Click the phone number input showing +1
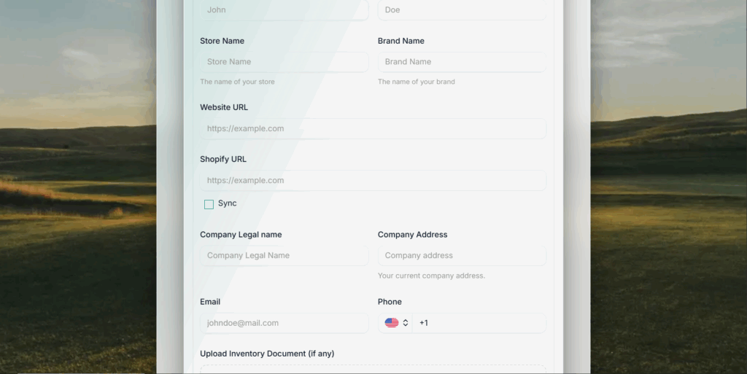747x374 pixels. click(x=478, y=323)
